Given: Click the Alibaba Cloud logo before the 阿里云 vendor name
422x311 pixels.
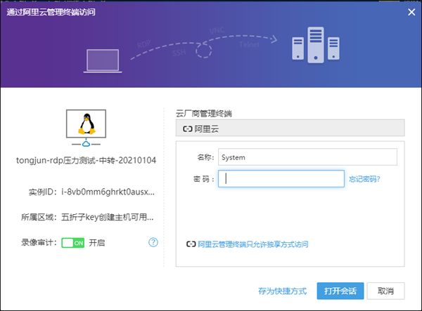Looking at the screenshot, I should tap(188, 129).
